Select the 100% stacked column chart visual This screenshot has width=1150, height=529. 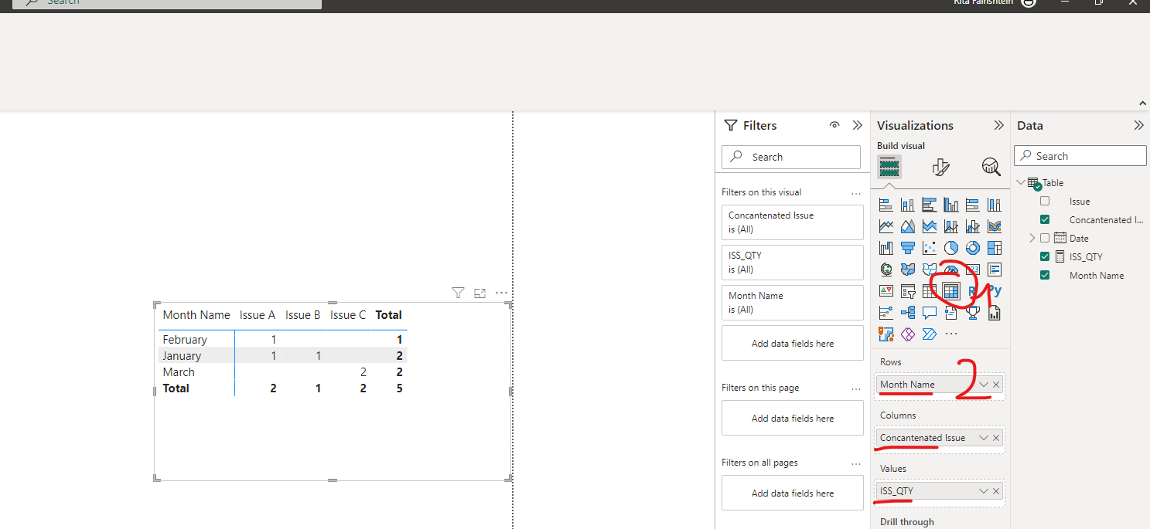(x=995, y=205)
